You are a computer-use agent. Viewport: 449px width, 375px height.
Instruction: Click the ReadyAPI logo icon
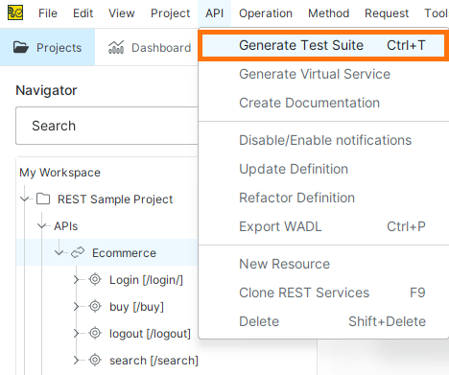pos(15,12)
